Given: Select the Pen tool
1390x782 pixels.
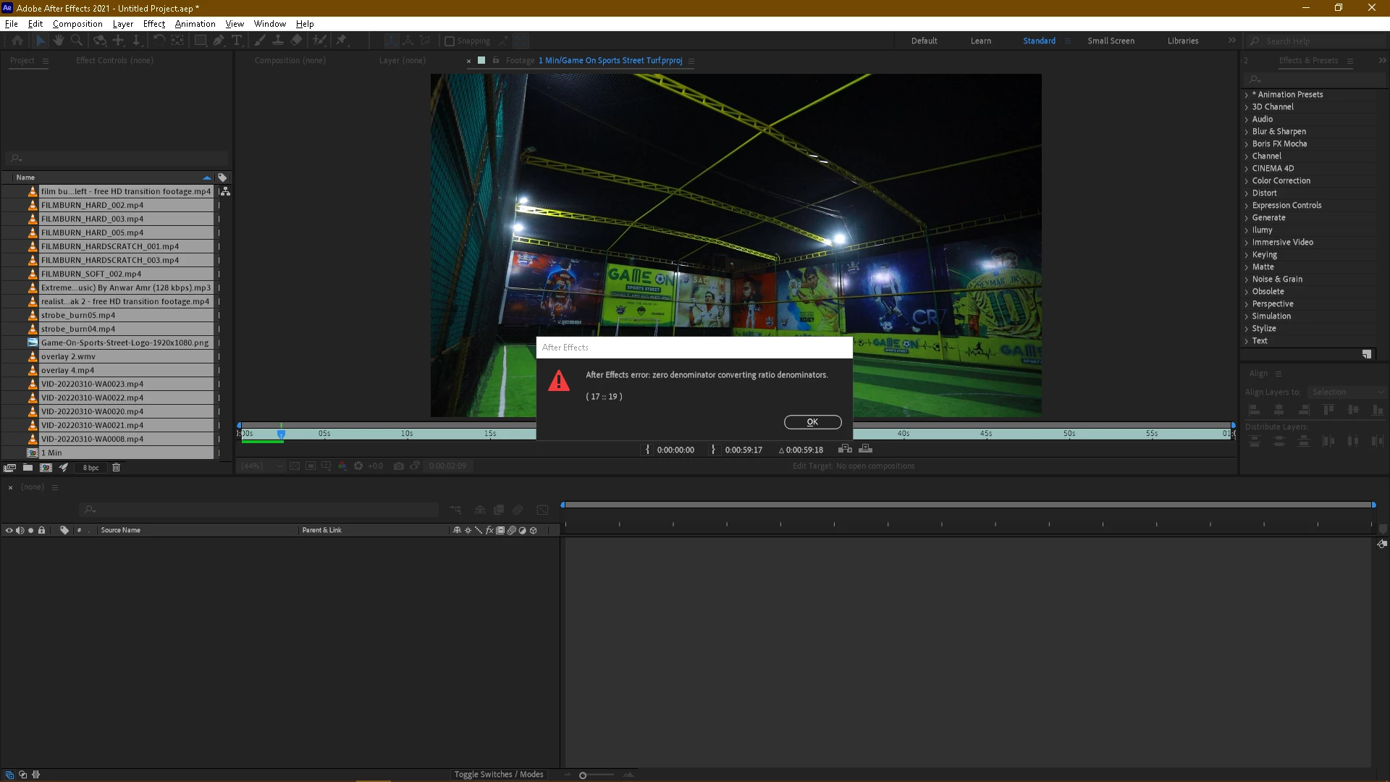Looking at the screenshot, I should 219,41.
